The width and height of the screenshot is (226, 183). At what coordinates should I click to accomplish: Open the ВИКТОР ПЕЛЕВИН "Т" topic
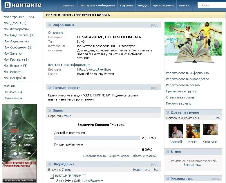tap(70, 176)
